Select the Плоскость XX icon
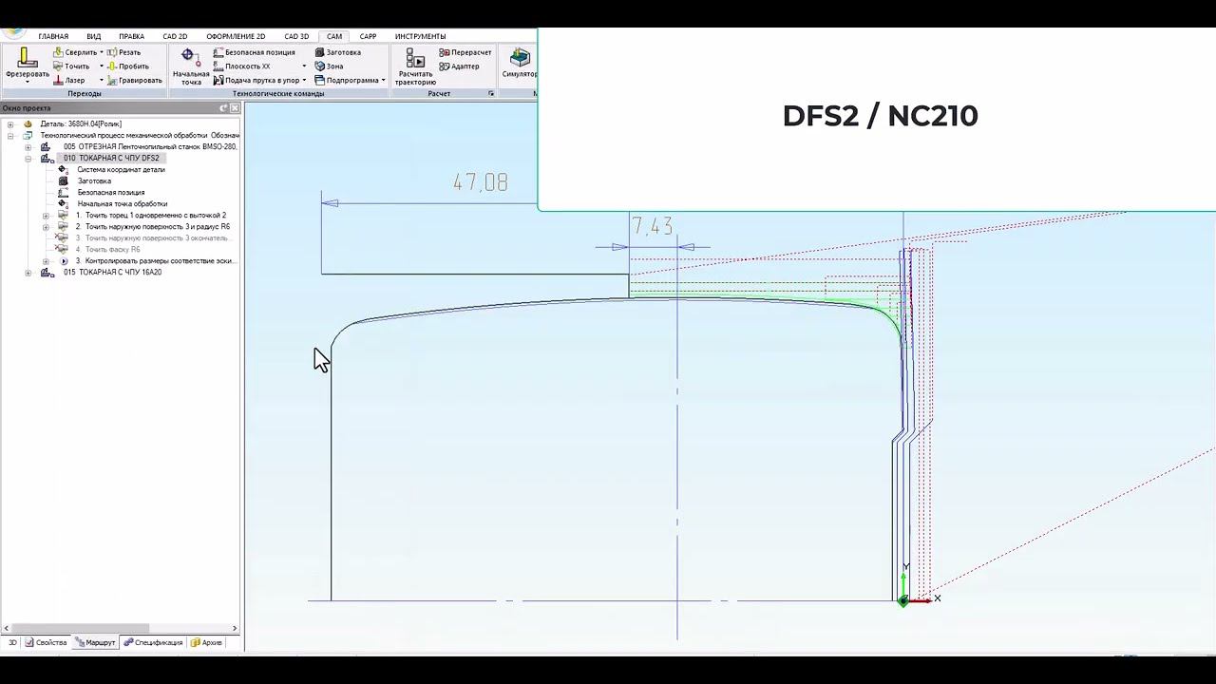This screenshot has width=1216, height=684. pos(218,66)
